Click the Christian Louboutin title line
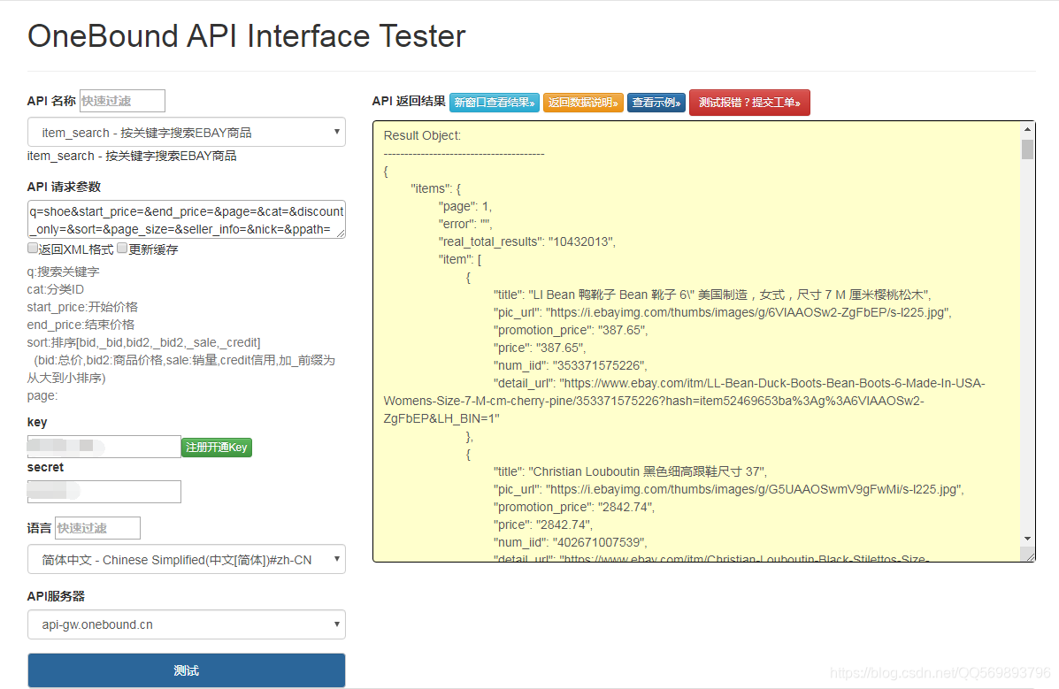This screenshot has height=689, width=1059. click(630, 471)
